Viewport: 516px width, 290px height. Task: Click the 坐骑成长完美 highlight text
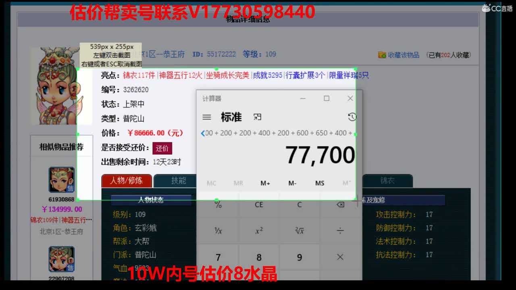228,75
